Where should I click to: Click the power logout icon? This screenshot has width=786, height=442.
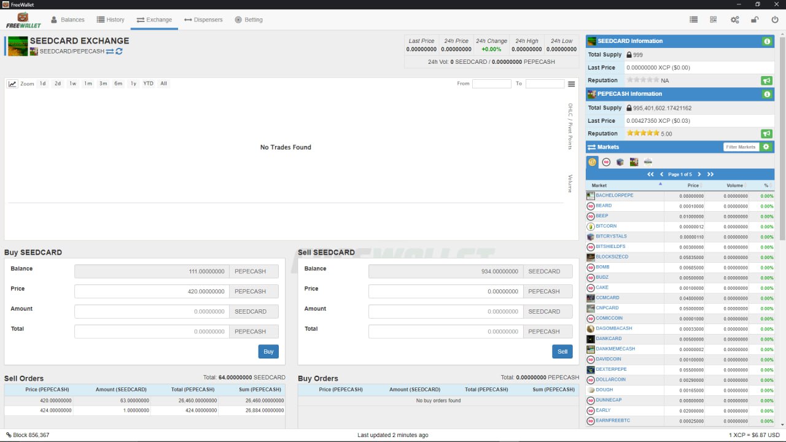[775, 20]
